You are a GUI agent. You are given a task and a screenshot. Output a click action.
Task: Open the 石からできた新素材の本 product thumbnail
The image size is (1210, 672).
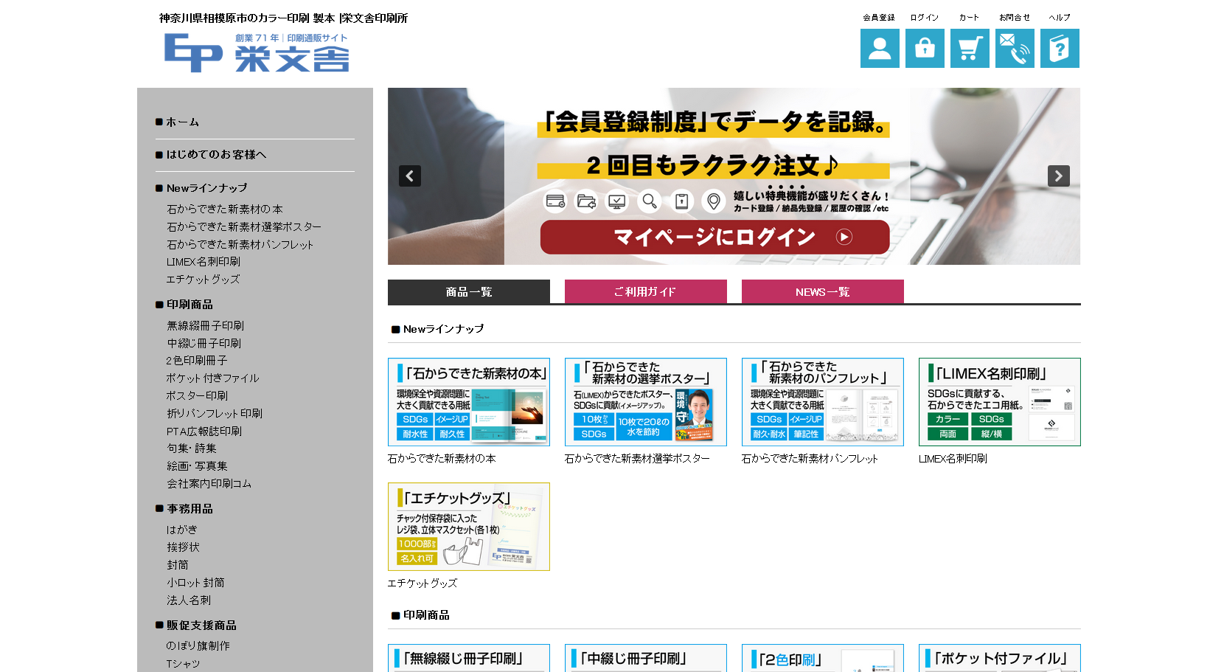point(468,402)
